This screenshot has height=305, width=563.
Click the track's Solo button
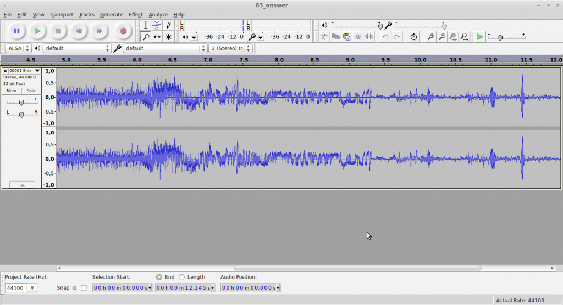31,91
